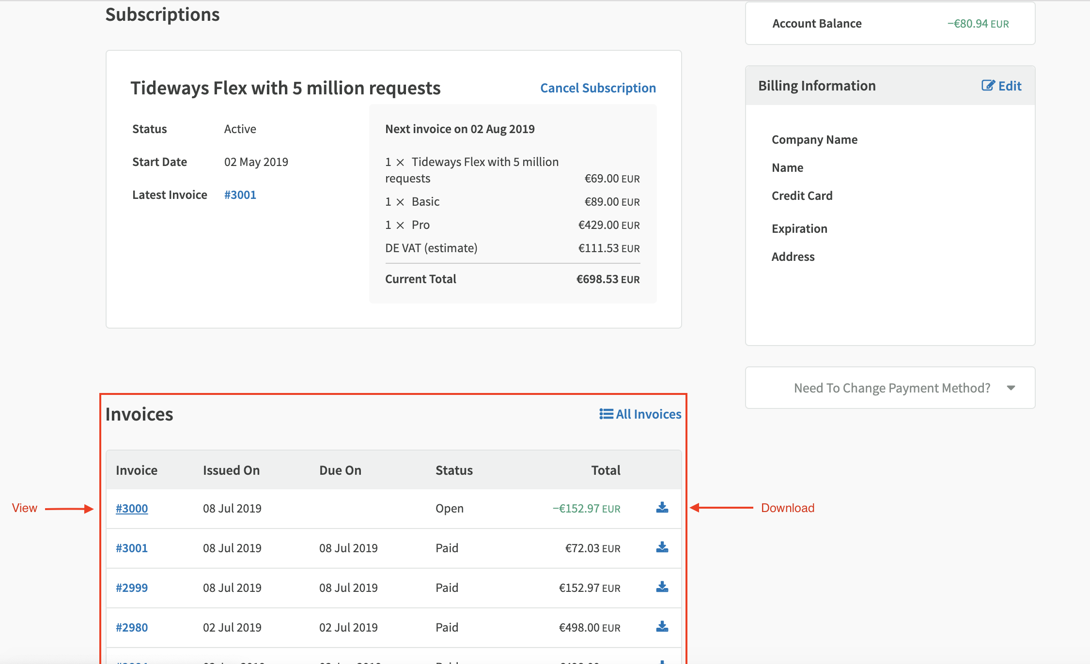Click the Due On column header
1090x664 pixels.
click(x=341, y=470)
